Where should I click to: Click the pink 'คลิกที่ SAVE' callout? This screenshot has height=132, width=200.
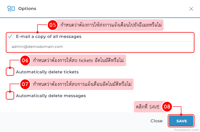click(147, 107)
